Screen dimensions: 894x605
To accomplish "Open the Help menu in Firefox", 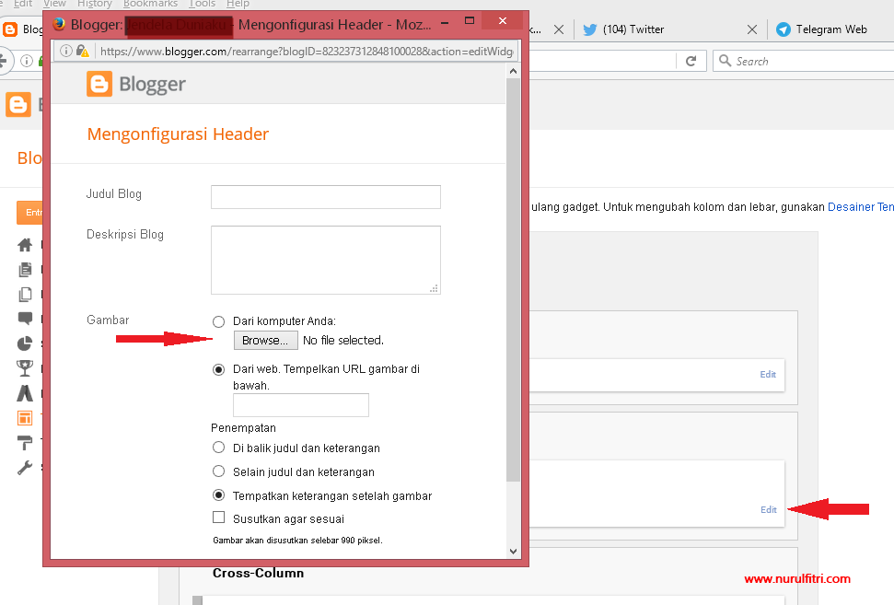I will (x=238, y=4).
